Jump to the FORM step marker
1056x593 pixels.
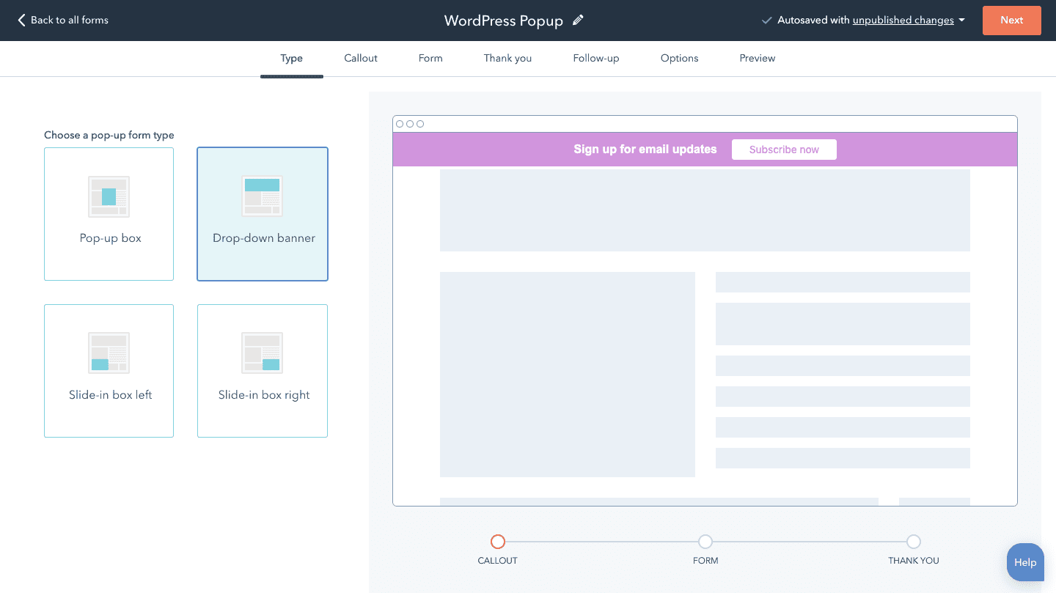(705, 542)
